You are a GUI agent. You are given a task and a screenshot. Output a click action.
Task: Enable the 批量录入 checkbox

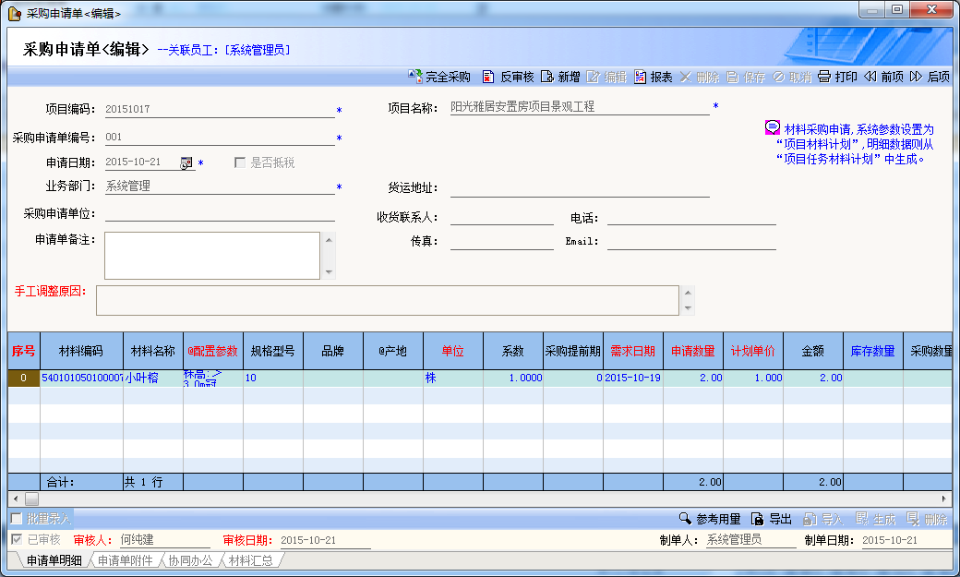click(x=17, y=518)
